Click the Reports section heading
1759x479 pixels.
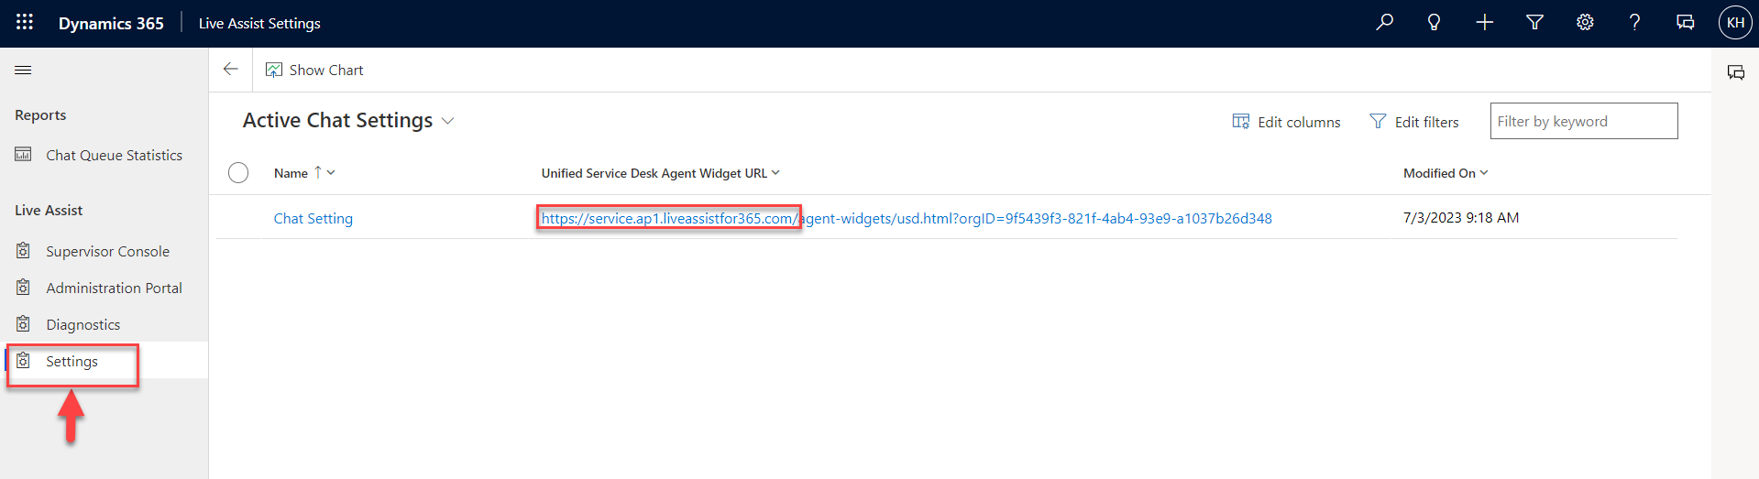[40, 114]
